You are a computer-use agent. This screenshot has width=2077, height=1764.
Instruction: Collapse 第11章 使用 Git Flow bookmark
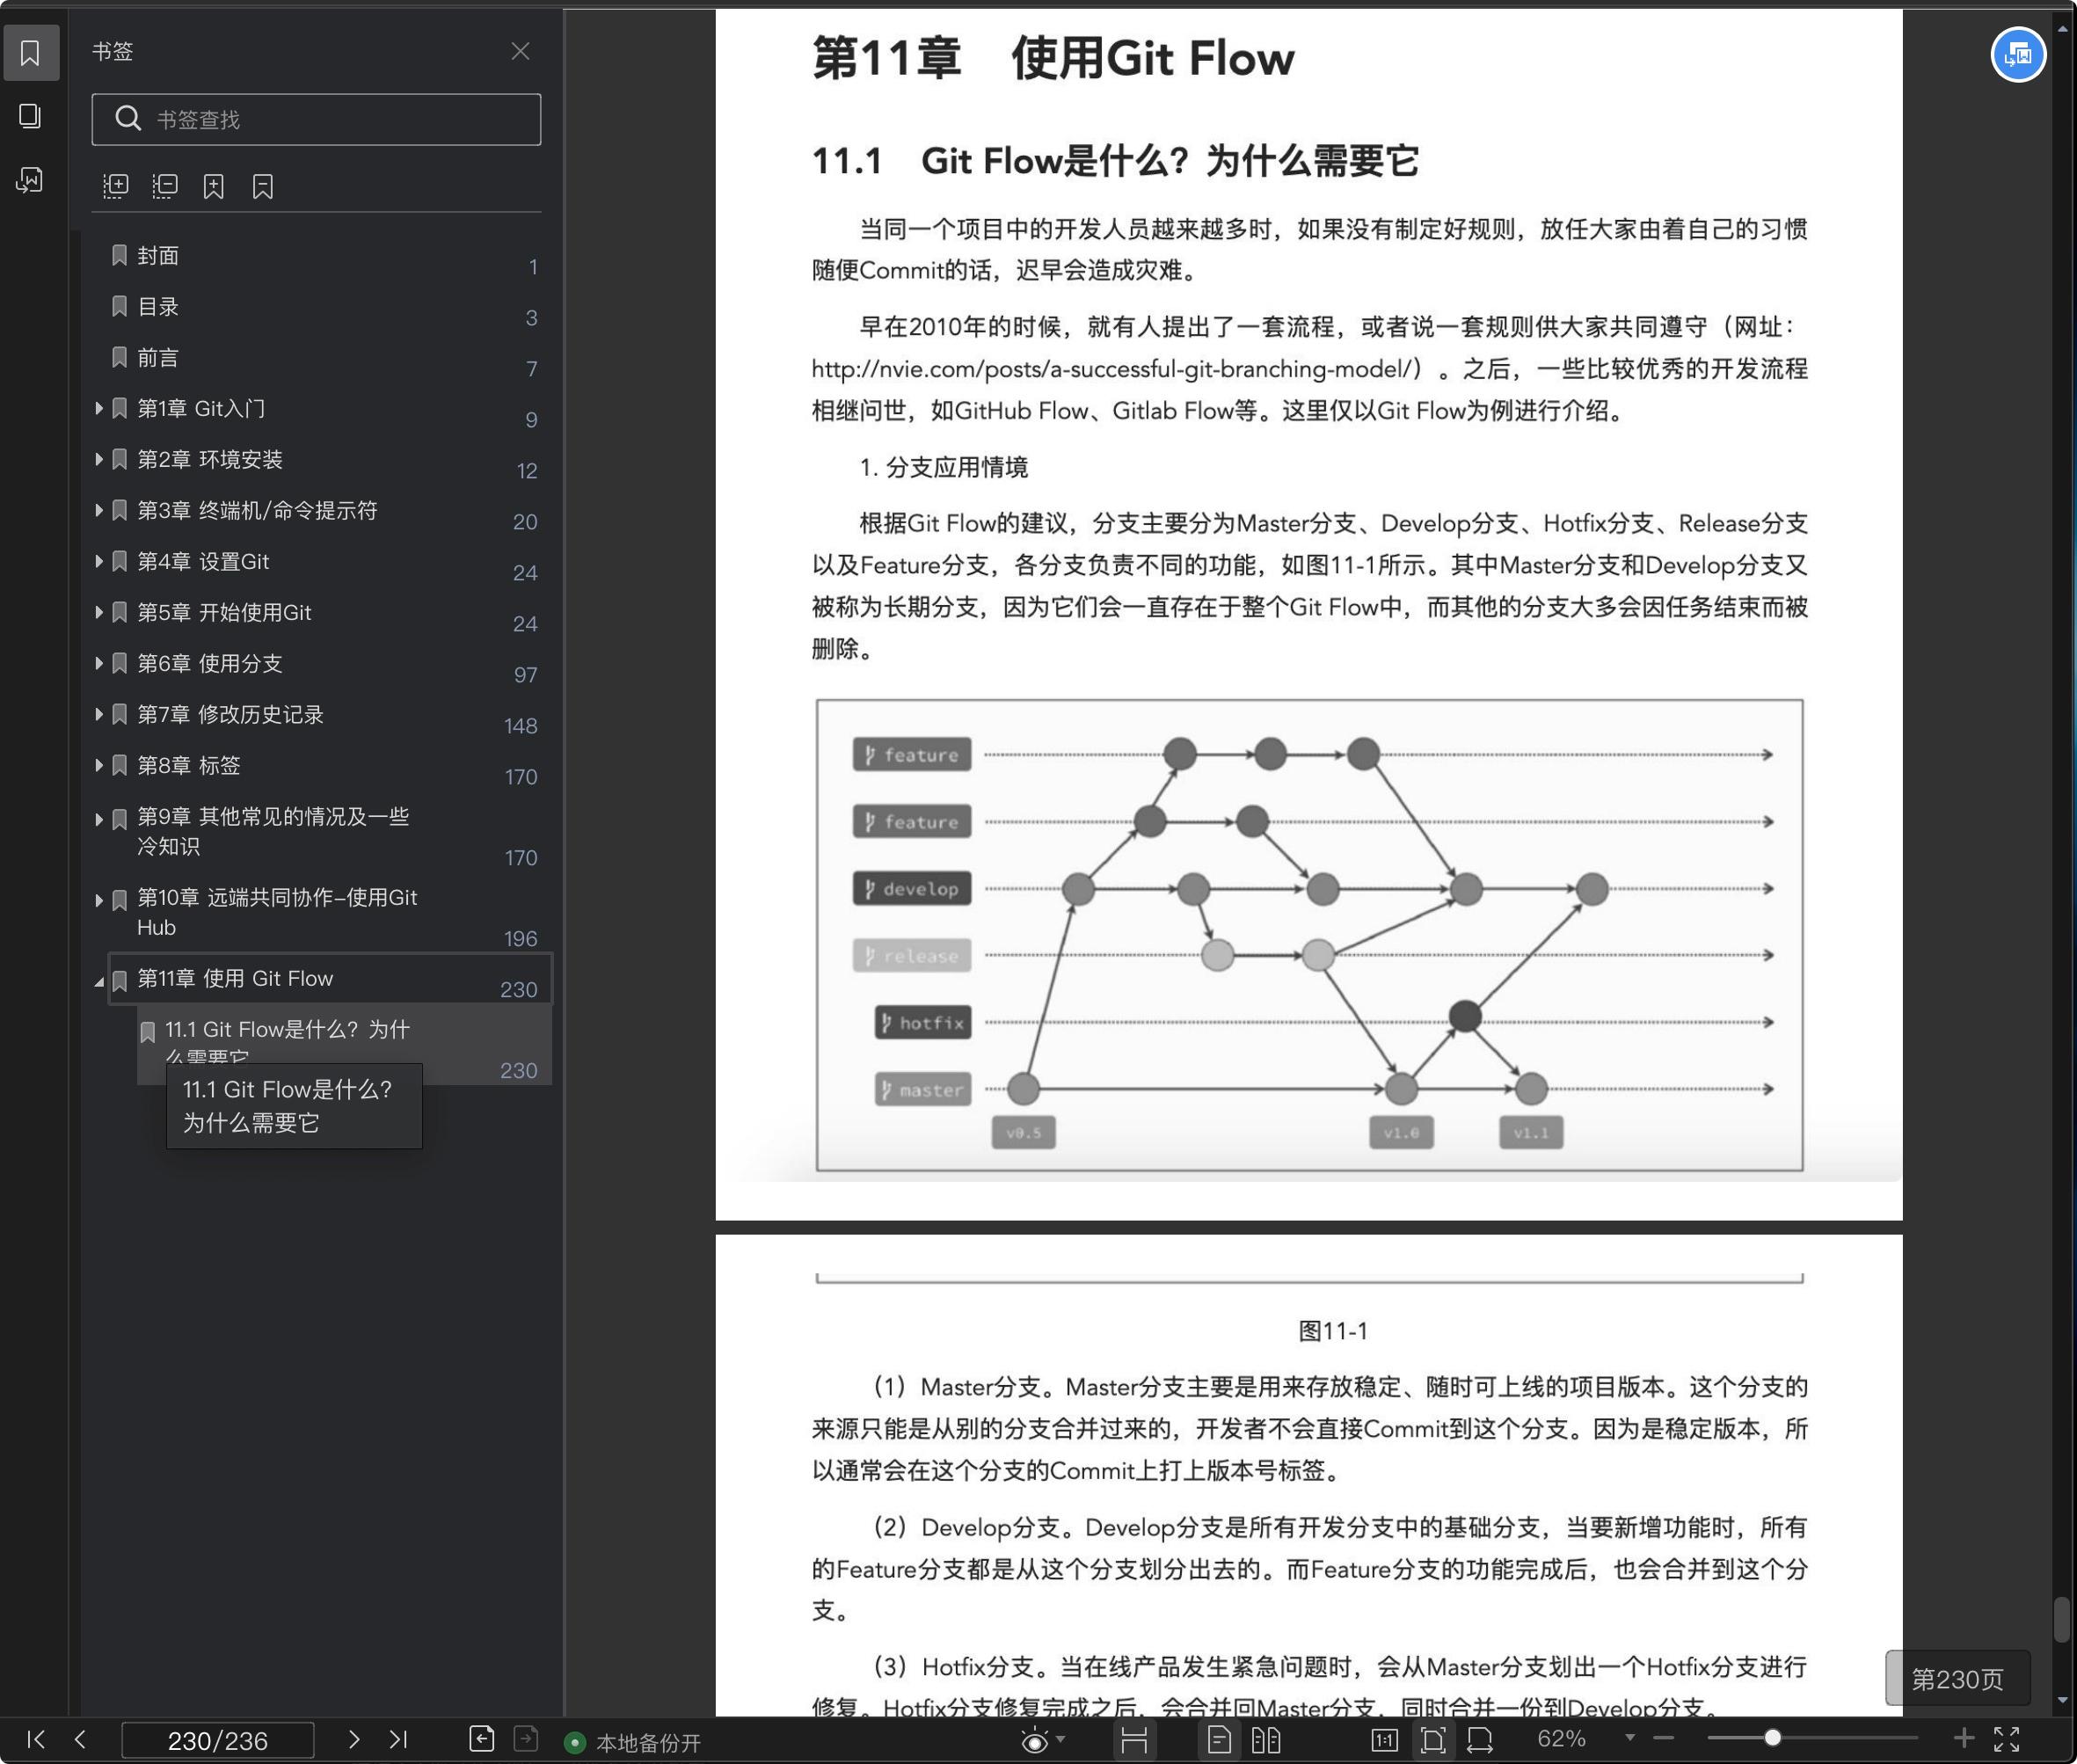(x=99, y=982)
